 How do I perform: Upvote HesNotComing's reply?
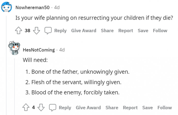pyautogui.click(x=26, y=108)
